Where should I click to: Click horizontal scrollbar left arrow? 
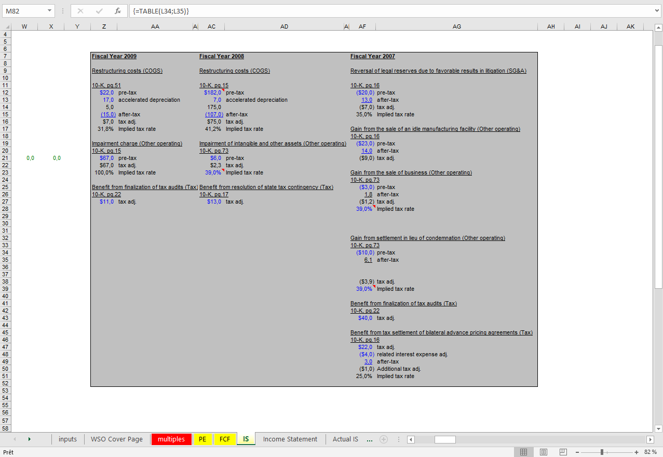[411, 440]
